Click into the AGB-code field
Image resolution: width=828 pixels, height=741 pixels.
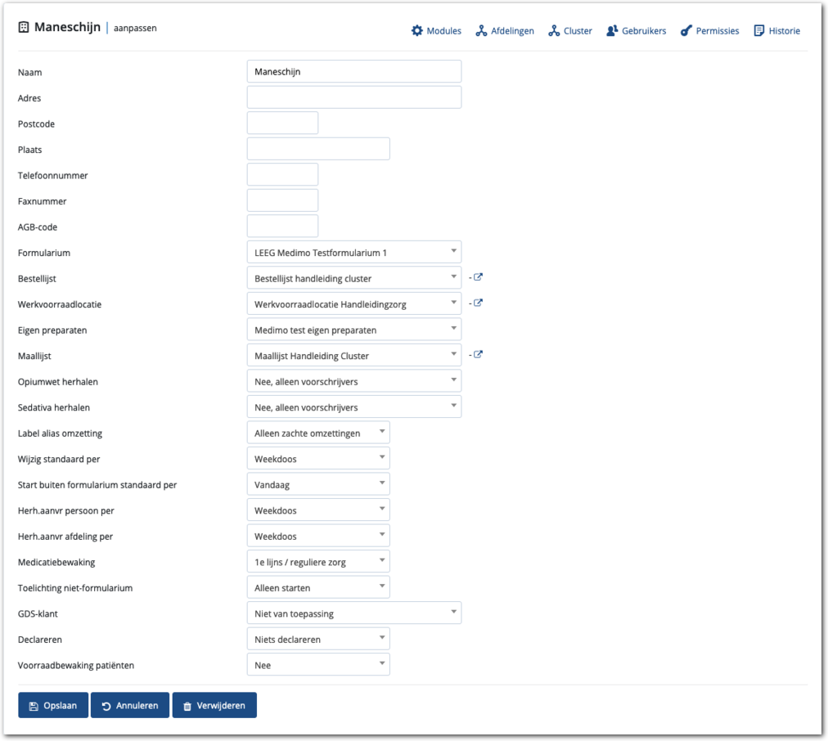282,227
